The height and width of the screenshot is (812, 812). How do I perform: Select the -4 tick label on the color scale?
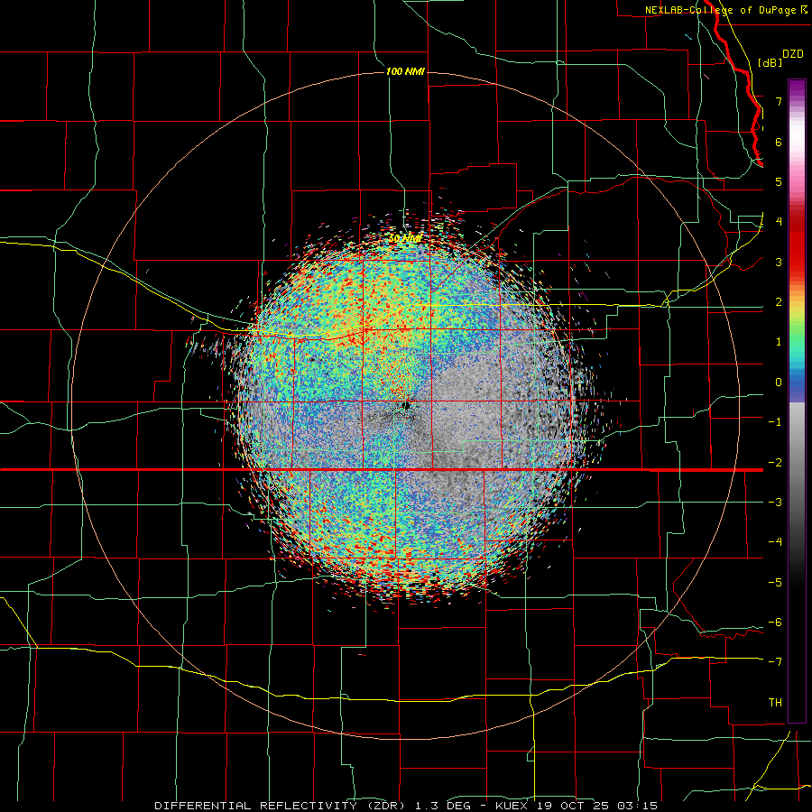[x=775, y=542]
